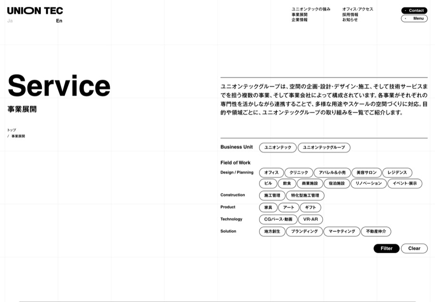The width and height of the screenshot is (435, 302).
Task: Click the Field of Work heading
Action: (x=235, y=163)
